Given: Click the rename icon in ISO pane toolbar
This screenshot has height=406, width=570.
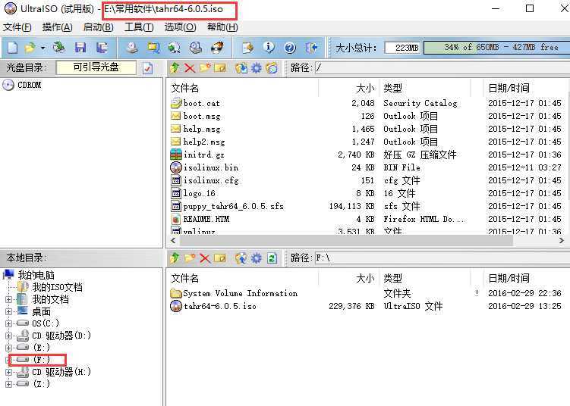Looking at the screenshot, I should click(x=220, y=67).
